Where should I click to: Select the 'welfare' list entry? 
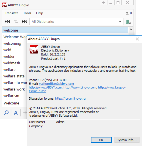[x=15, y=69]
